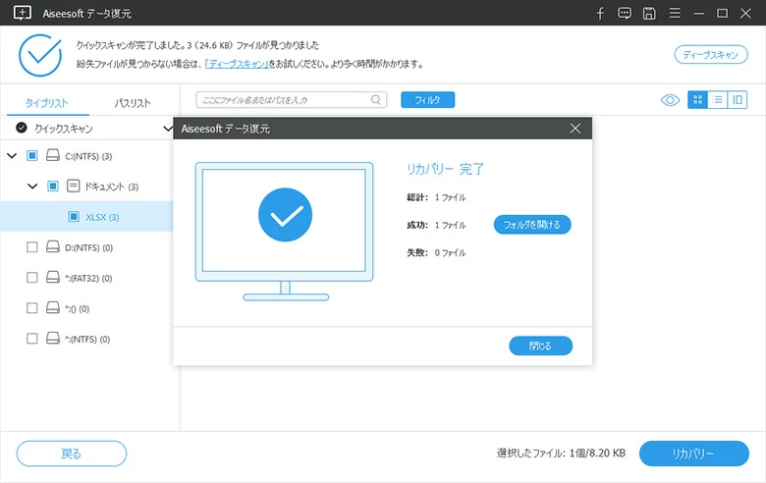
Task: Click the save scan result icon
Action: [x=649, y=13]
